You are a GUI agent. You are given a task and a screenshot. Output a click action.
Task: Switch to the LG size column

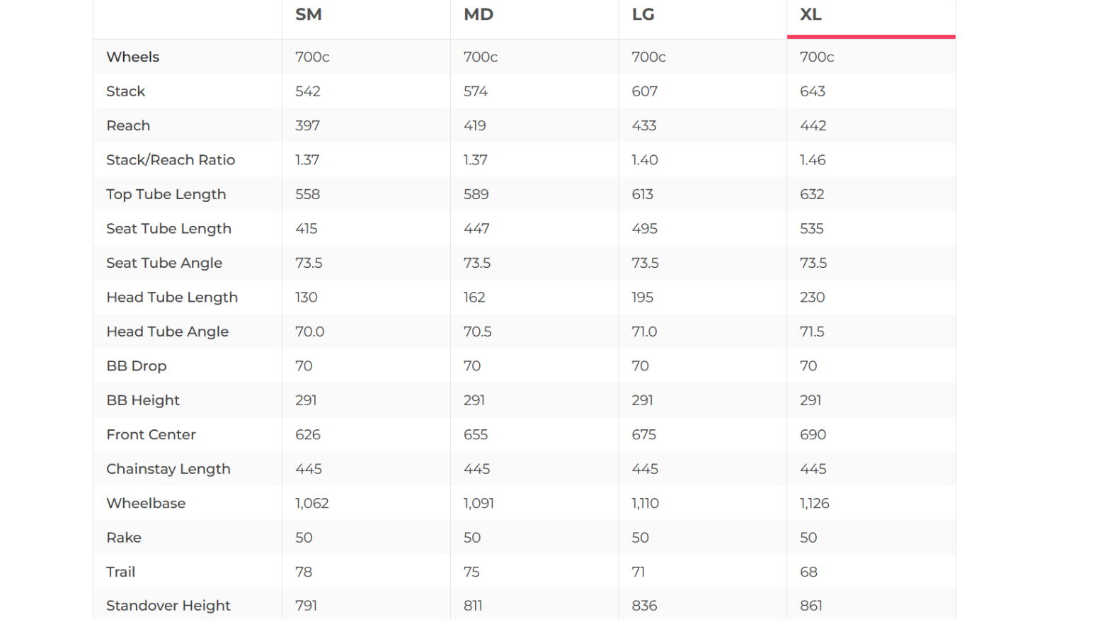click(x=643, y=15)
